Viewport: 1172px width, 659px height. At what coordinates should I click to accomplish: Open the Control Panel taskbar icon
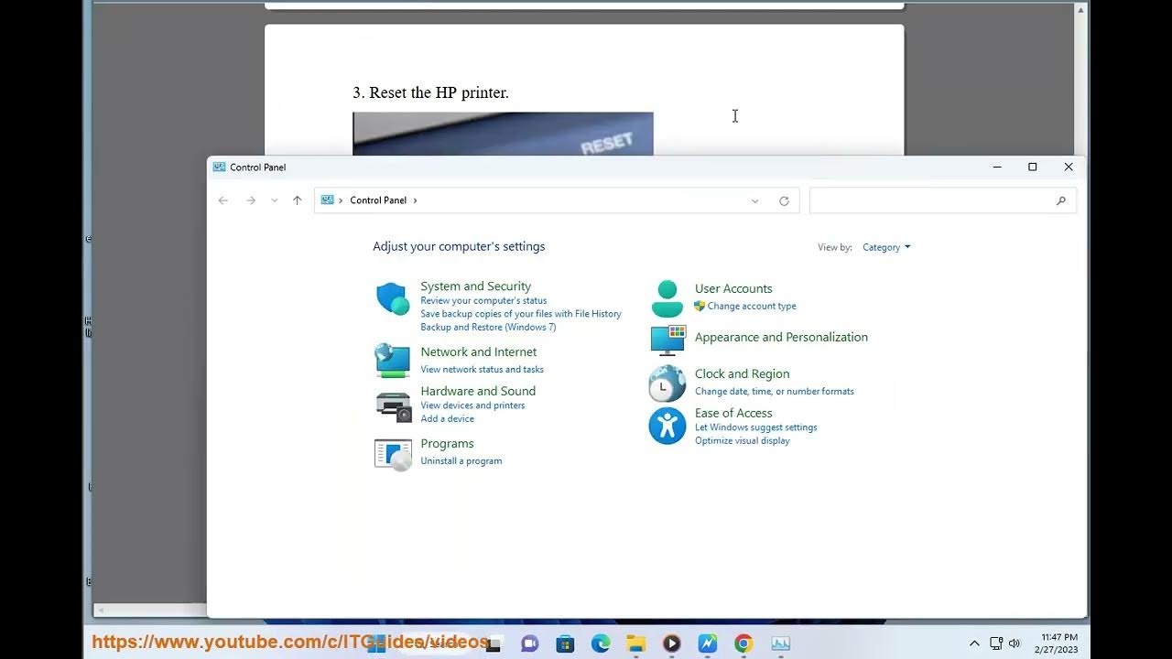[780, 643]
